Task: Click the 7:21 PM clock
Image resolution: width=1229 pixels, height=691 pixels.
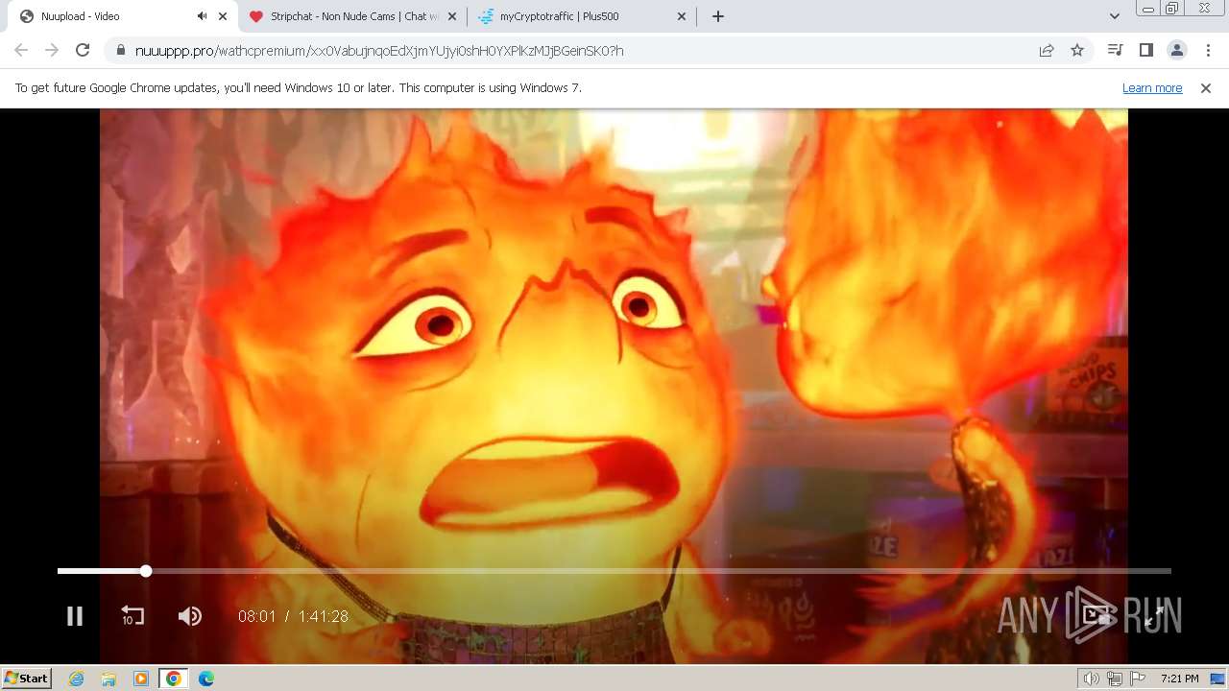Action: pos(1179,679)
